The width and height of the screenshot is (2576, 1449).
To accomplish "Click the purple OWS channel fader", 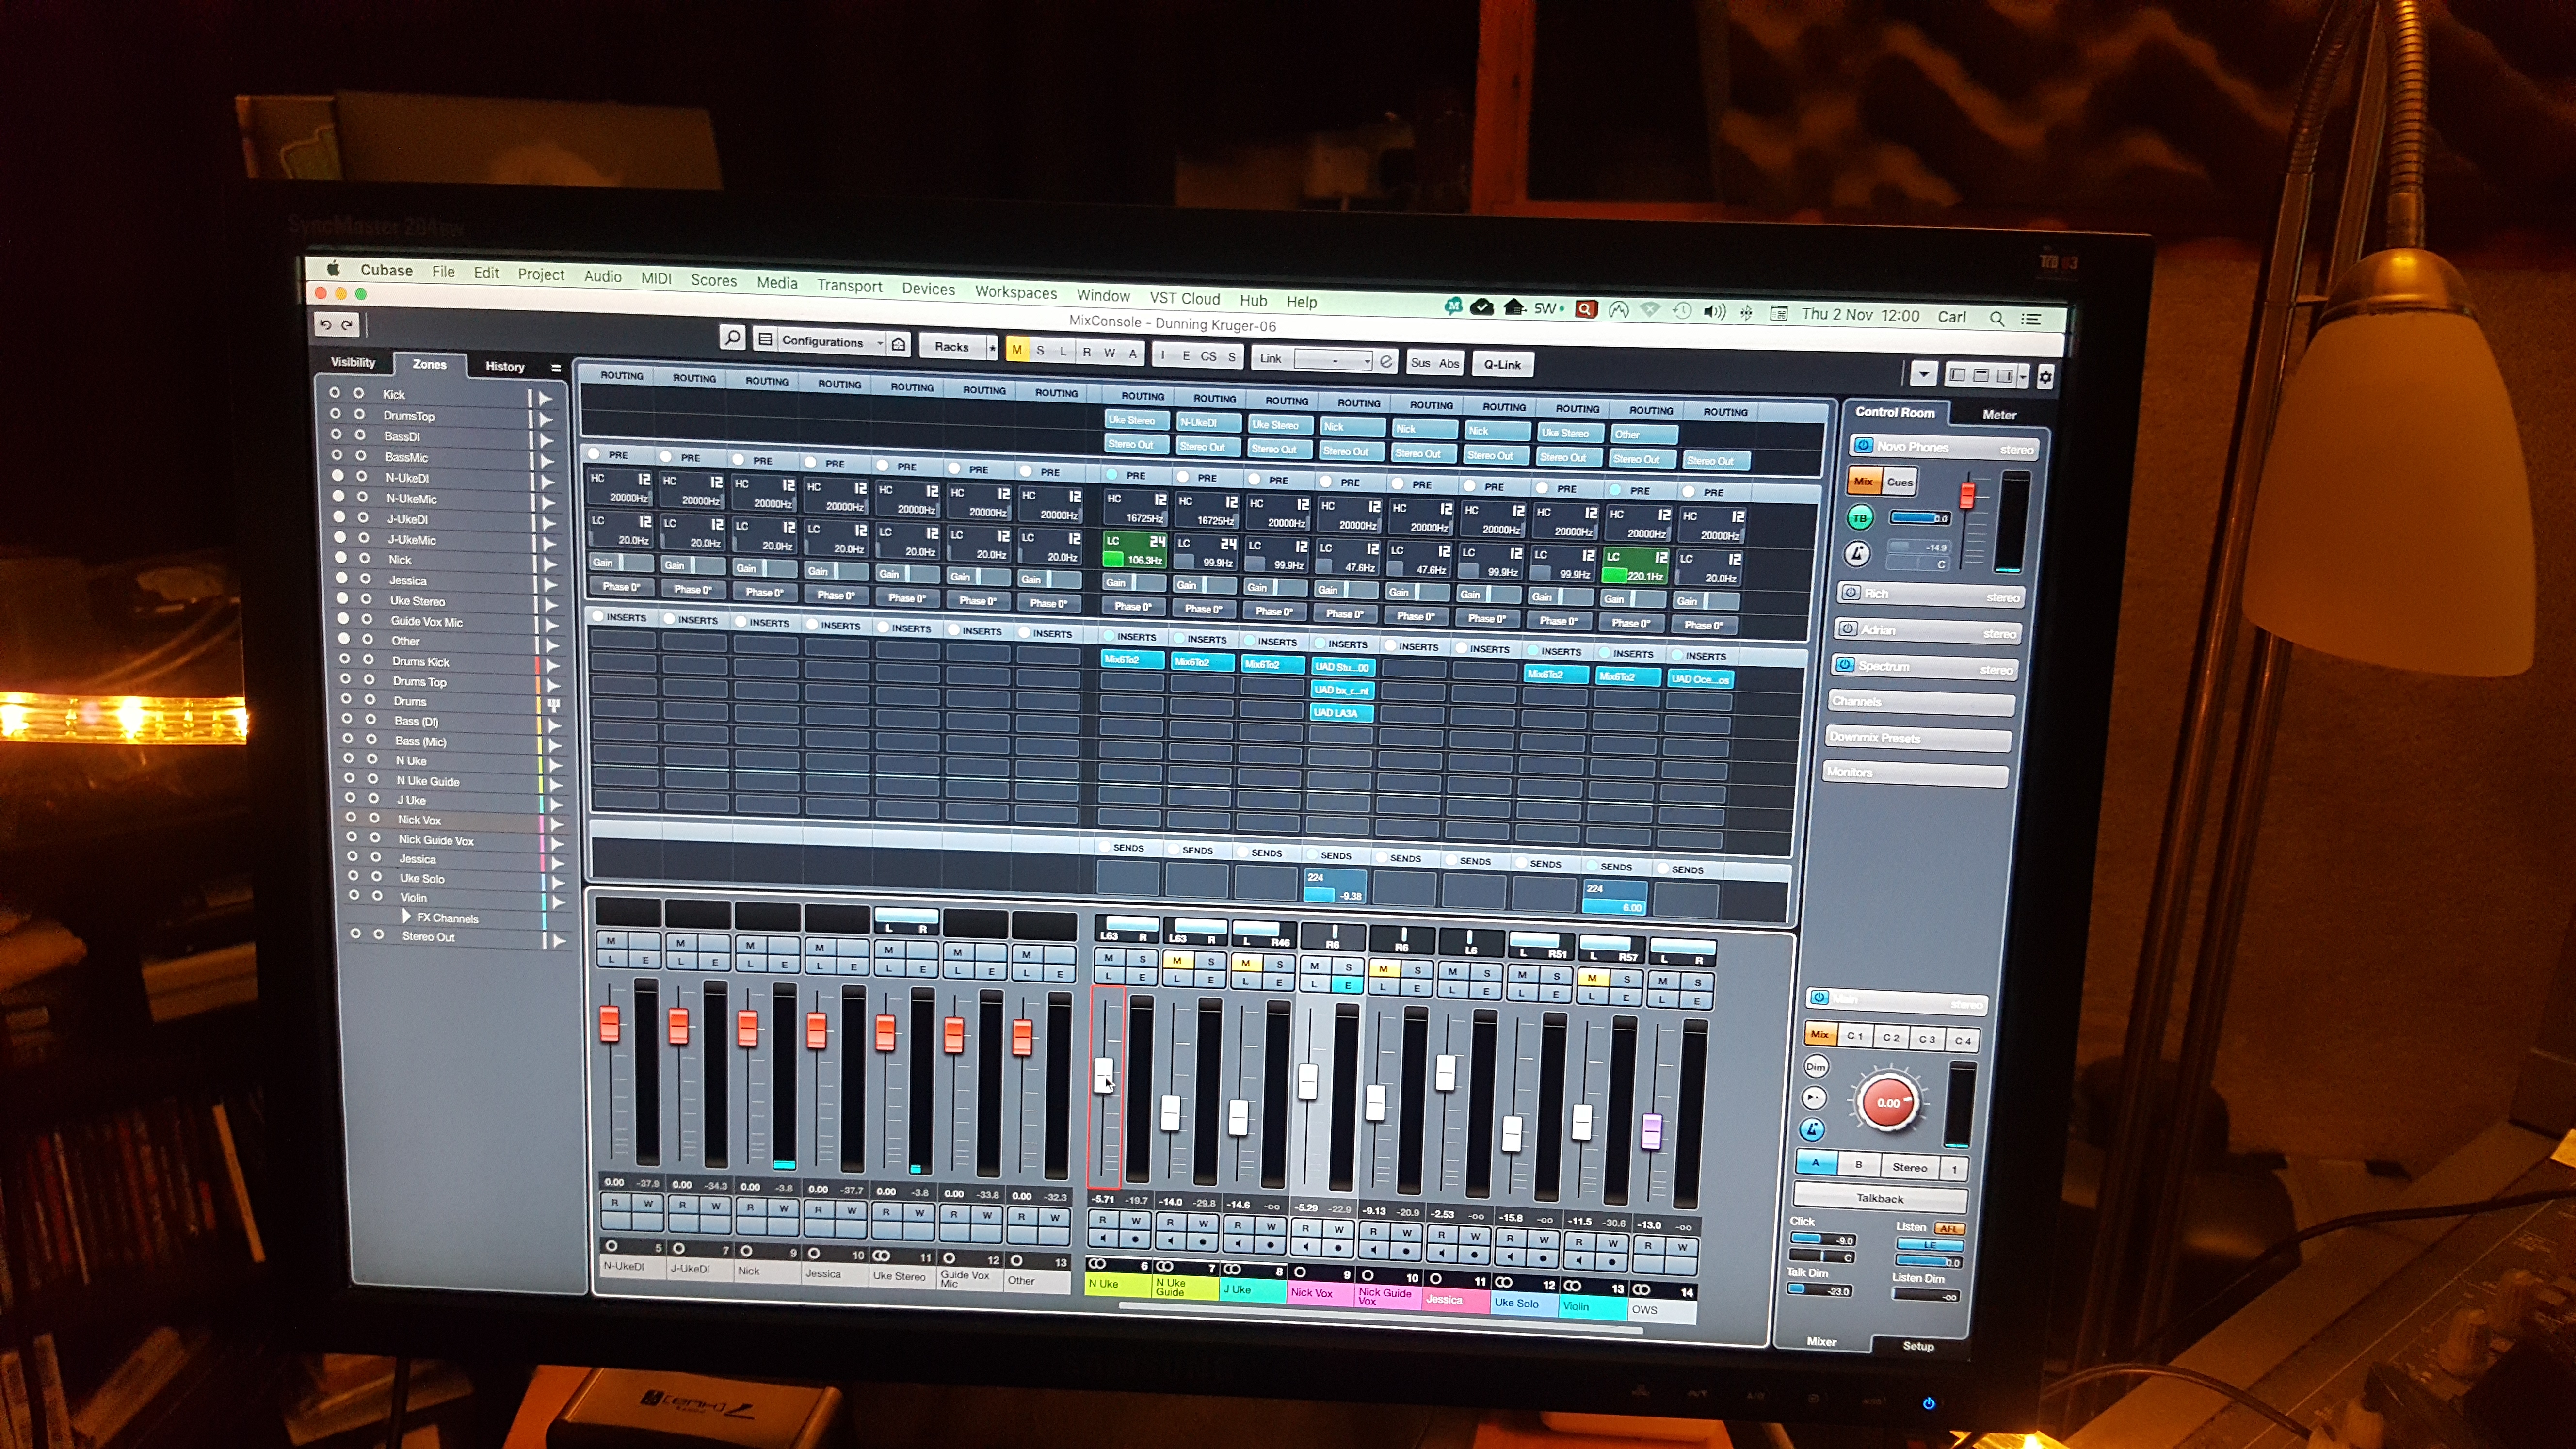I will point(1651,1131).
